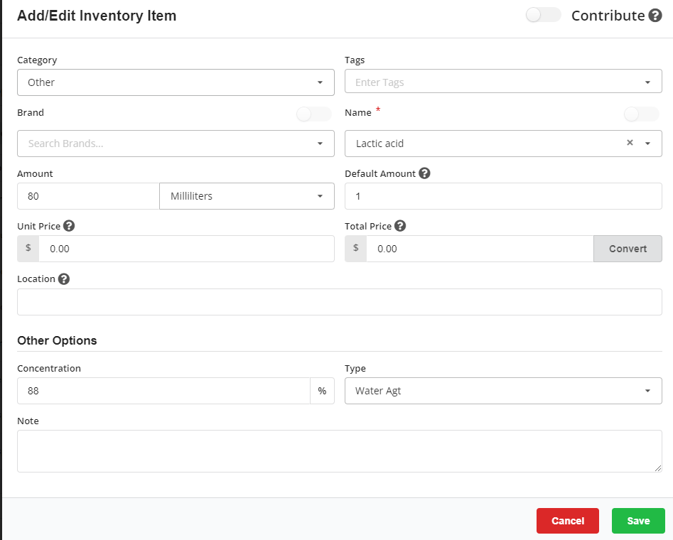Screen dimensions: 673x540
Task: Show help for Total Price
Action: tap(400, 226)
